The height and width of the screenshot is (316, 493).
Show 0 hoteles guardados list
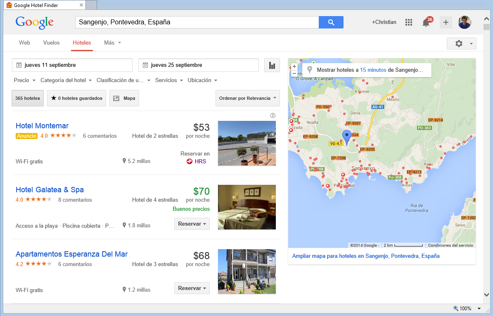click(77, 98)
